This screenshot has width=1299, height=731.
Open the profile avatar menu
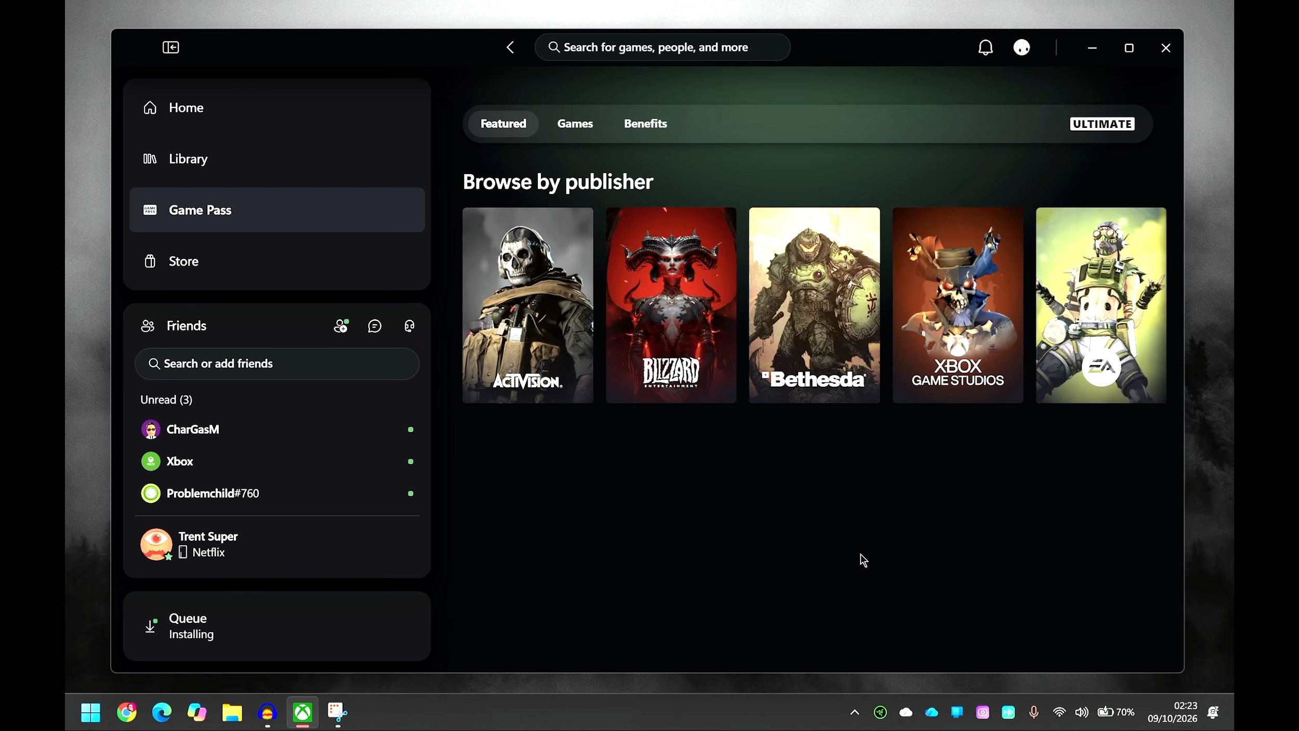(1022, 48)
